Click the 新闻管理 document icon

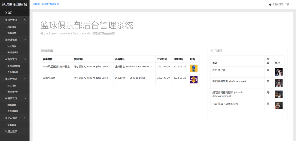[6, 59]
